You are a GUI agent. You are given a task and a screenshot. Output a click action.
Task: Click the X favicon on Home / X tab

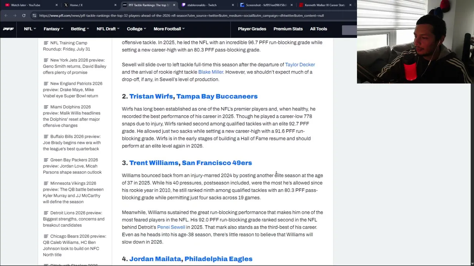coord(66,5)
